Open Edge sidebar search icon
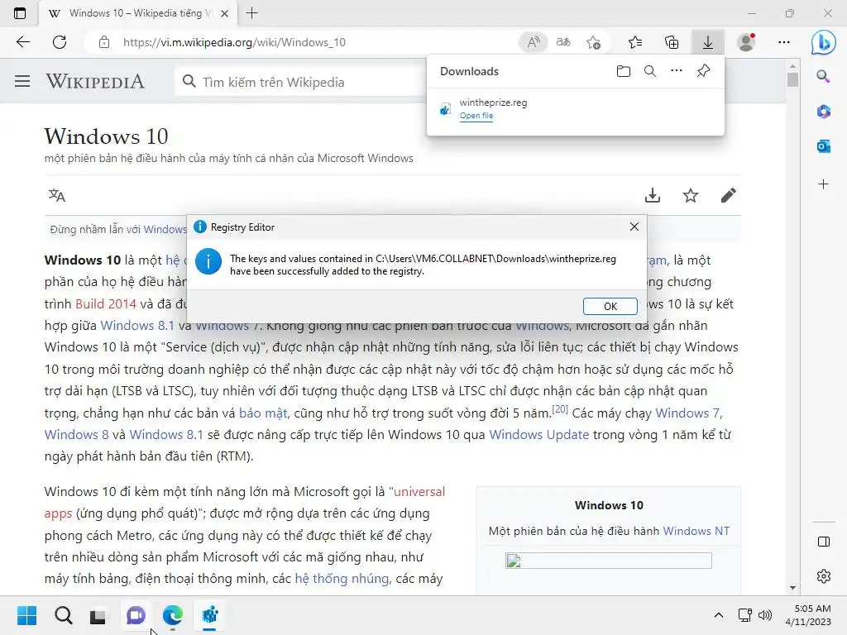The height and width of the screenshot is (635, 847). tap(823, 76)
